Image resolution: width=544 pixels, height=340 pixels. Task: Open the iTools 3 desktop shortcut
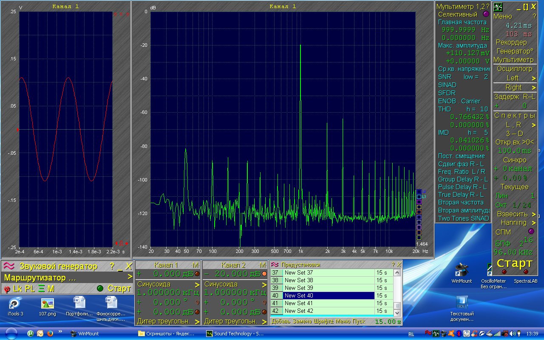tap(15, 303)
